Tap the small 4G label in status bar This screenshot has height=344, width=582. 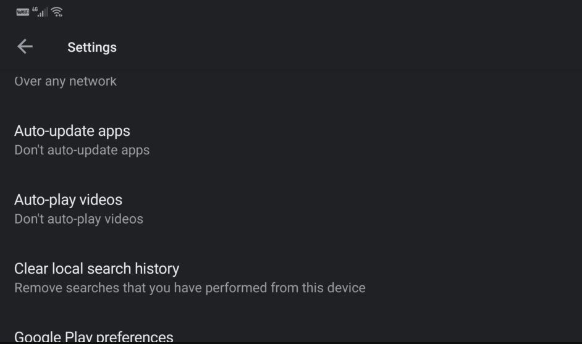click(35, 9)
